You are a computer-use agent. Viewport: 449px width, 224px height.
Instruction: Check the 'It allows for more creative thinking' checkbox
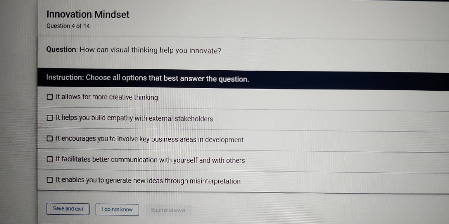coord(50,97)
